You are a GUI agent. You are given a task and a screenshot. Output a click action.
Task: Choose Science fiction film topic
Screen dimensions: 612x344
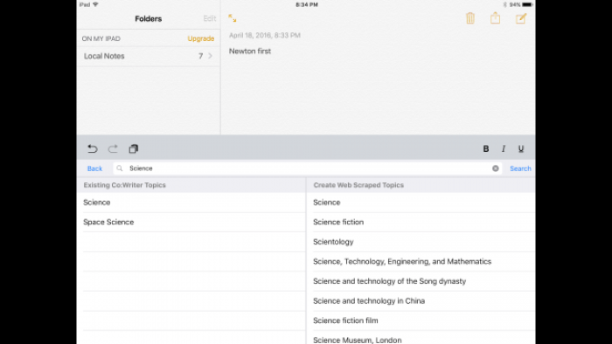point(421,320)
